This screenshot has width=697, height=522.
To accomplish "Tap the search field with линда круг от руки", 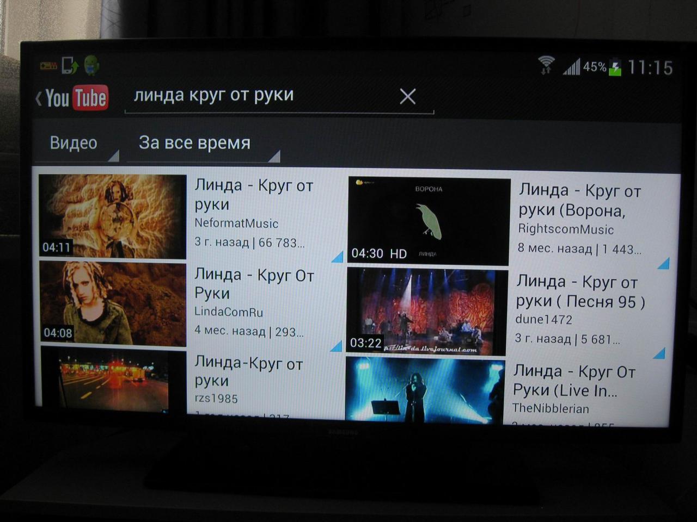I will (x=261, y=96).
